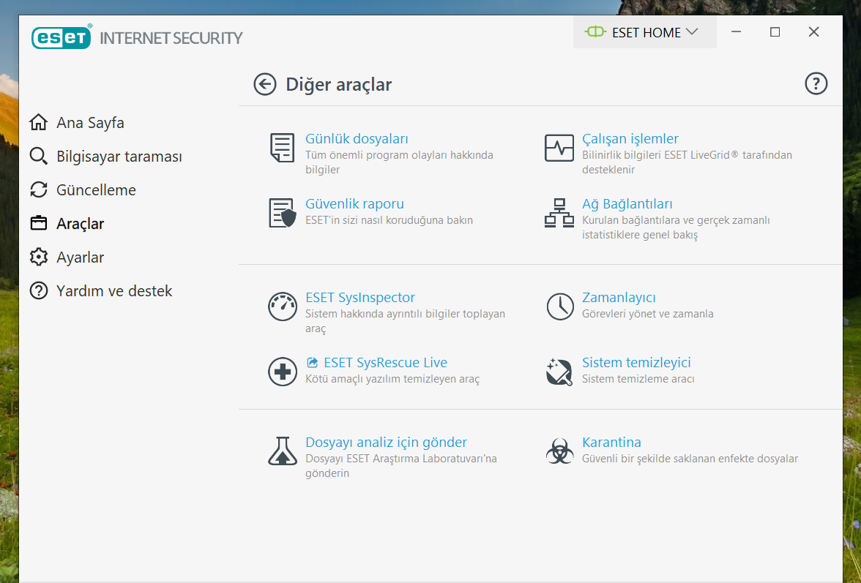Click the Güncelleme refresh arrows icon
Image resolution: width=861 pixels, height=583 pixels.
pyautogui.click(x=38, y=189)
